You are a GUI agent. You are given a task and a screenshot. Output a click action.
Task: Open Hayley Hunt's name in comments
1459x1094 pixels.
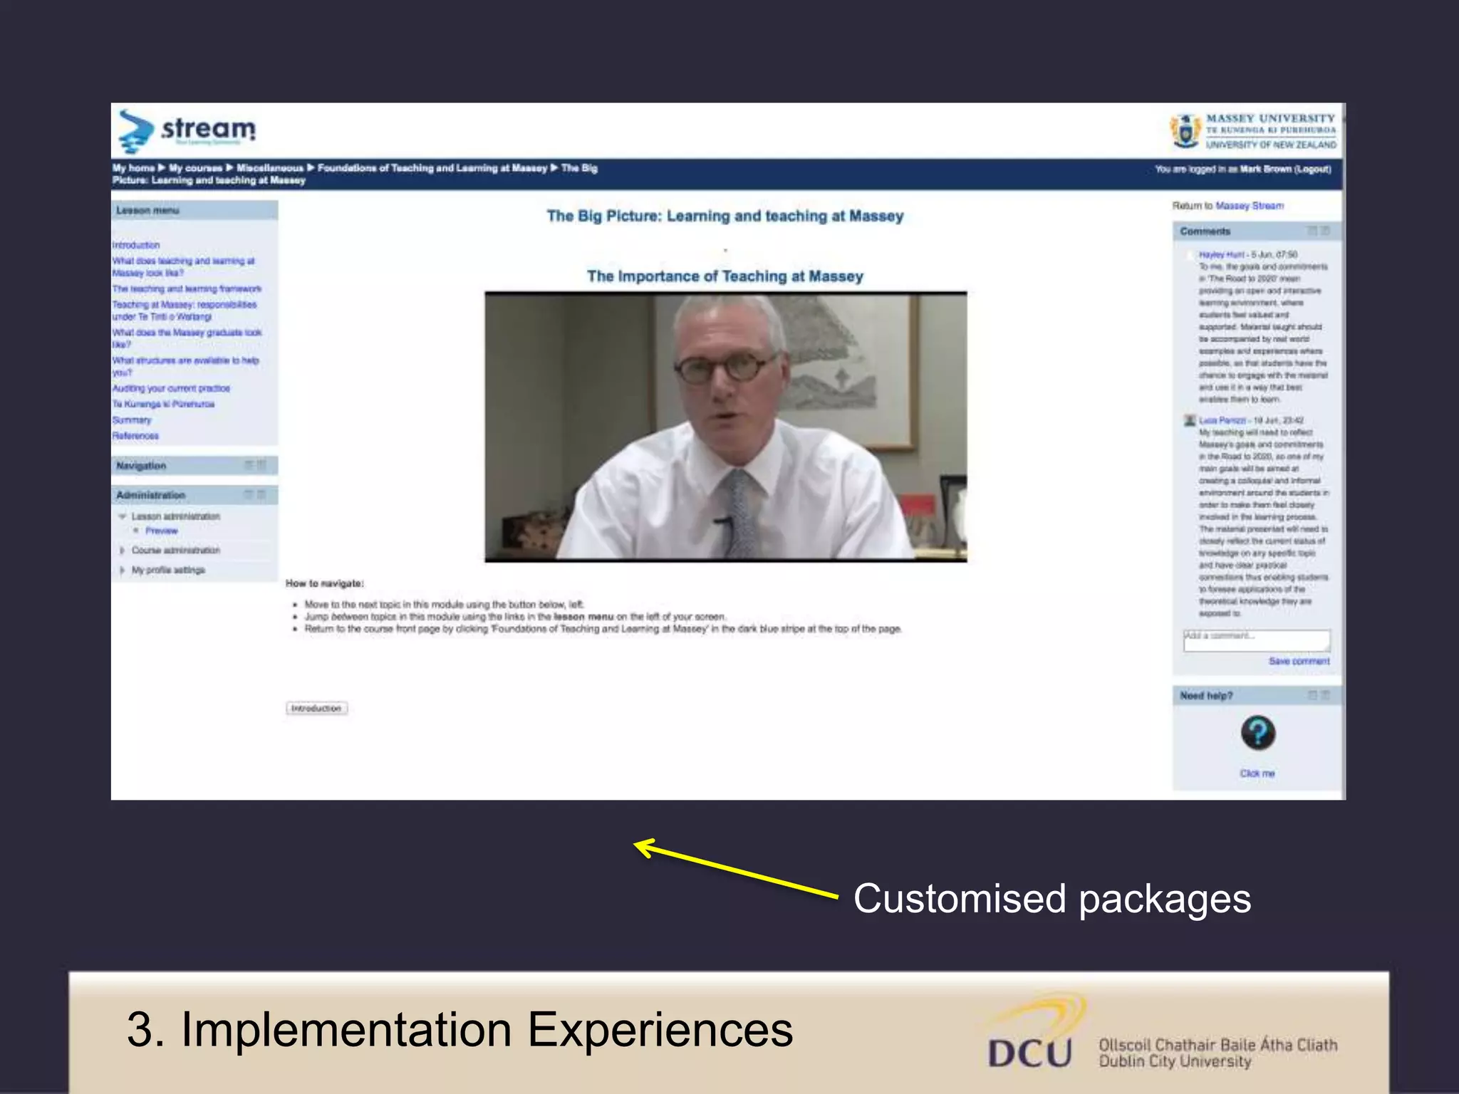tap(1221, 254)
